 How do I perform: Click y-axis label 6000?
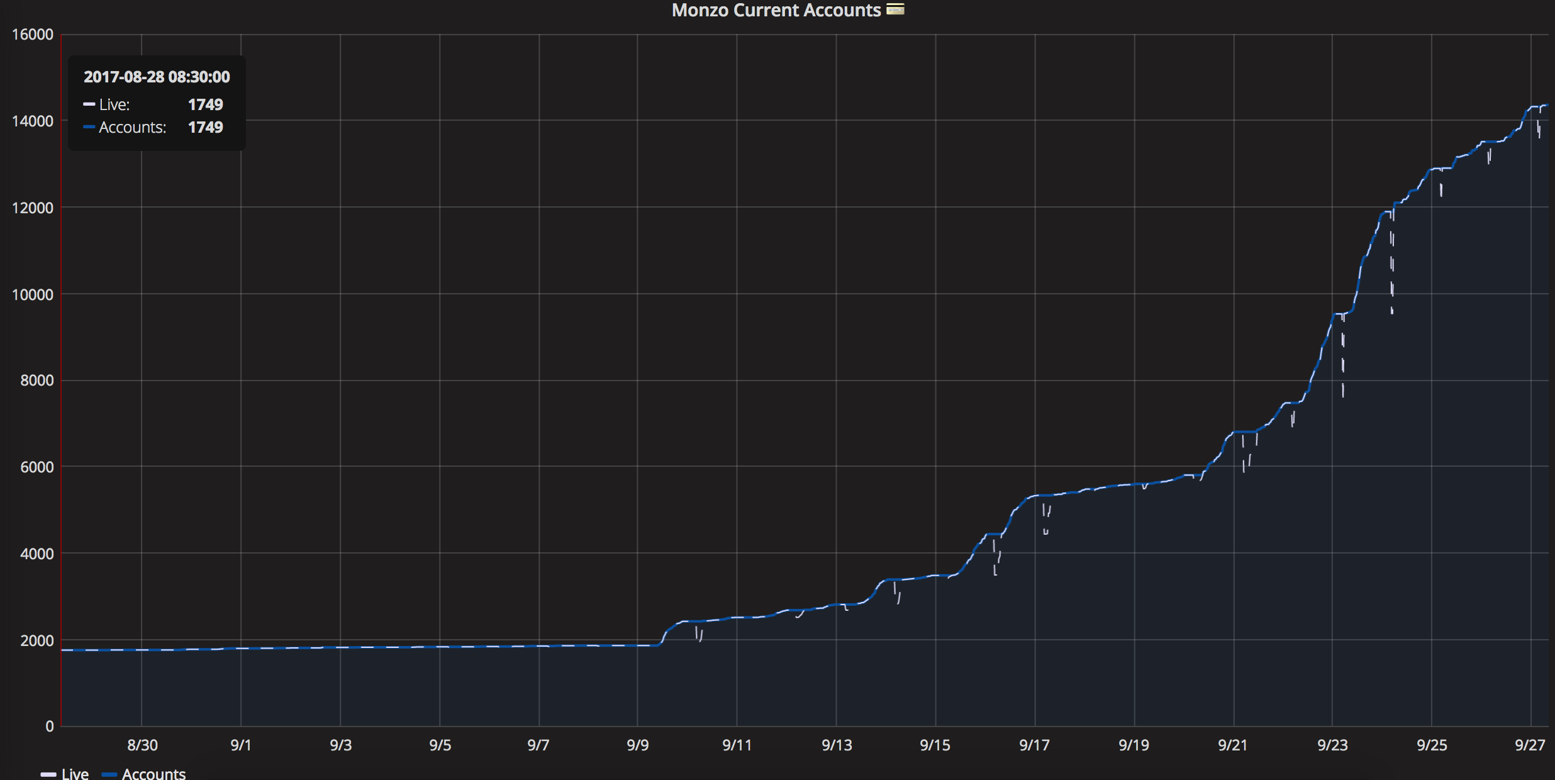click(37, 467)
